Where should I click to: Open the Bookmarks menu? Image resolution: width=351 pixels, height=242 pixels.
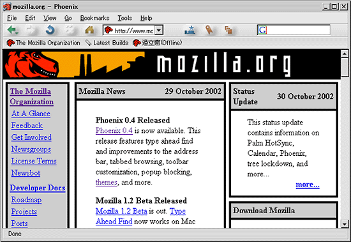click(x=94, y=18)
